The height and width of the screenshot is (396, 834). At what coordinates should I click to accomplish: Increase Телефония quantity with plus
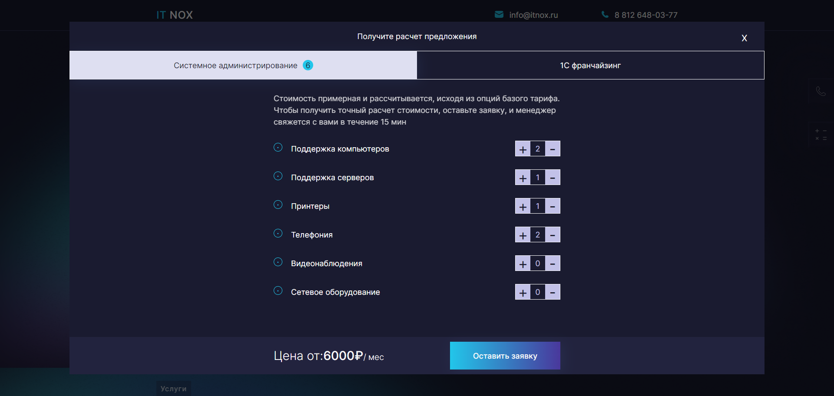tap(523, 234)
